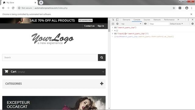Click the $$("input[id='search_query_top']") command line
Viewport: 195px width, 110px height.
click(x=131, y=34)
